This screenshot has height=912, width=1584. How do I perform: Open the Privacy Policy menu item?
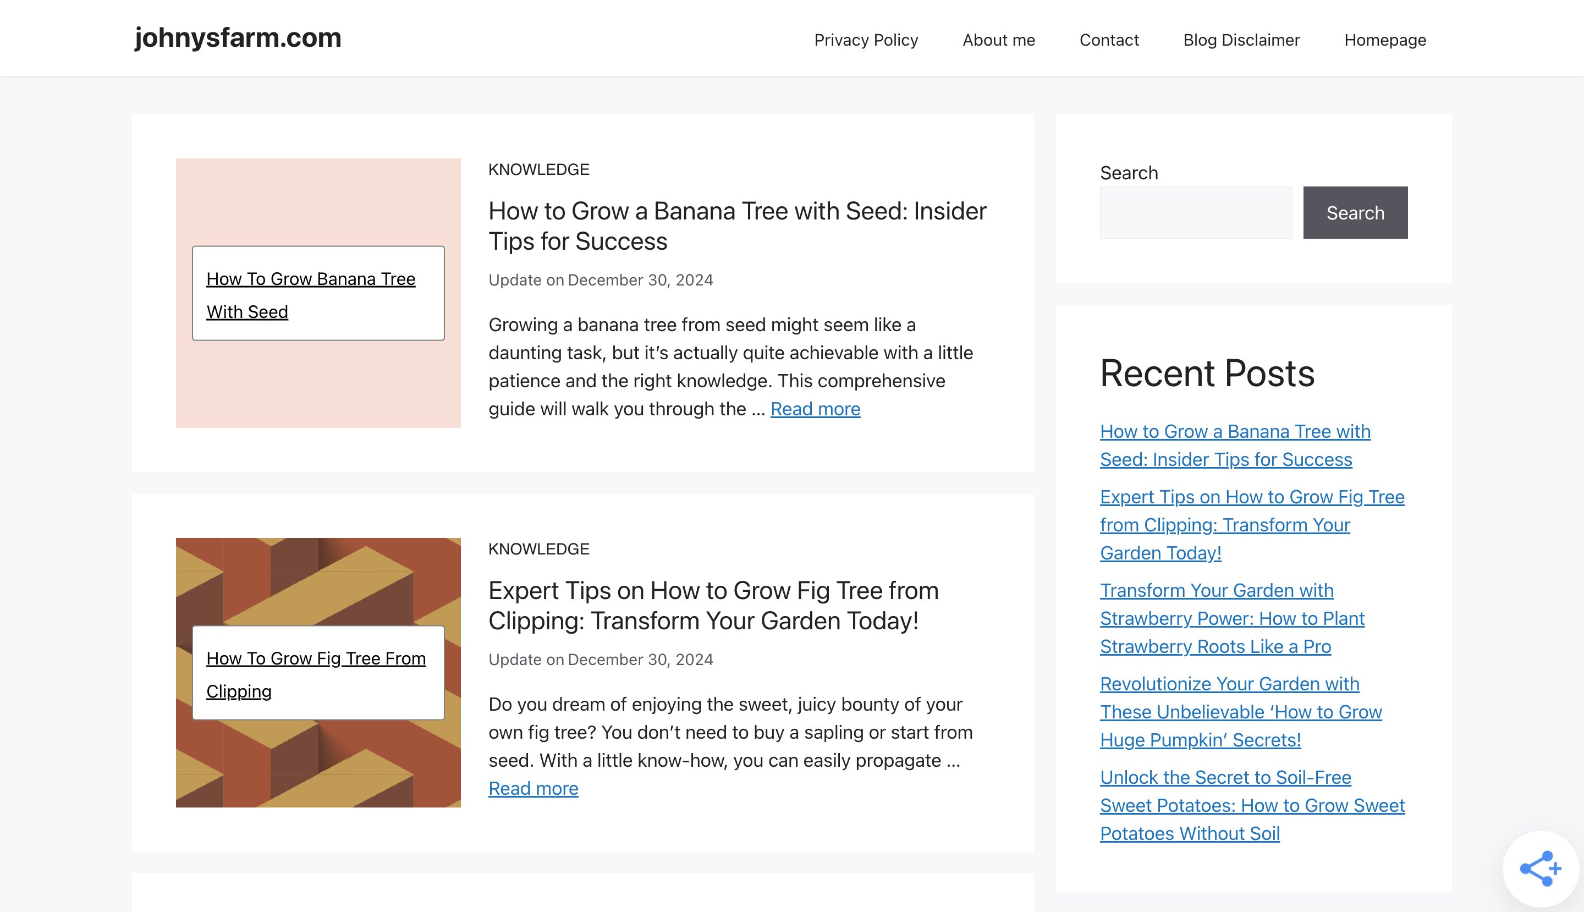(x=866, y=40)
